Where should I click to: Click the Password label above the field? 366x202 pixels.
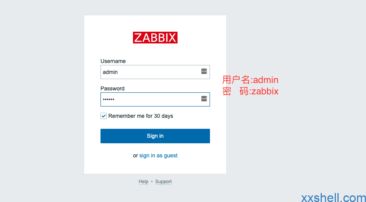pyautogui.click(x=113, y=88)
